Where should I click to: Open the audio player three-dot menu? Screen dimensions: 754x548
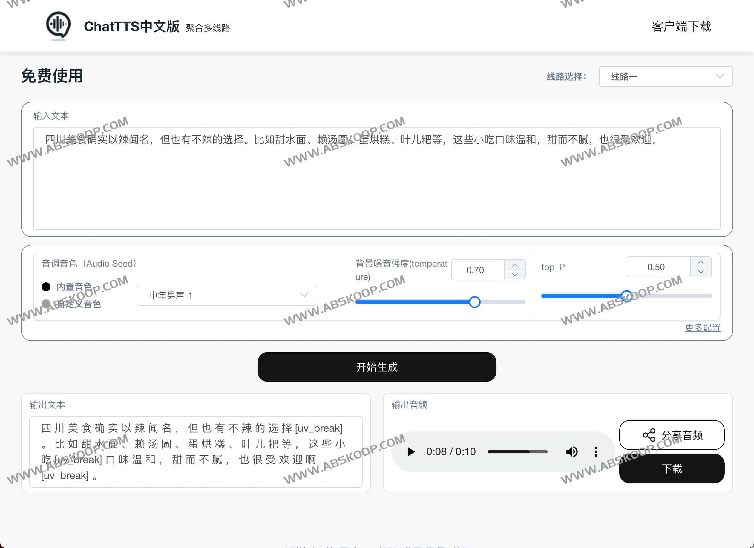coord(595,451)
